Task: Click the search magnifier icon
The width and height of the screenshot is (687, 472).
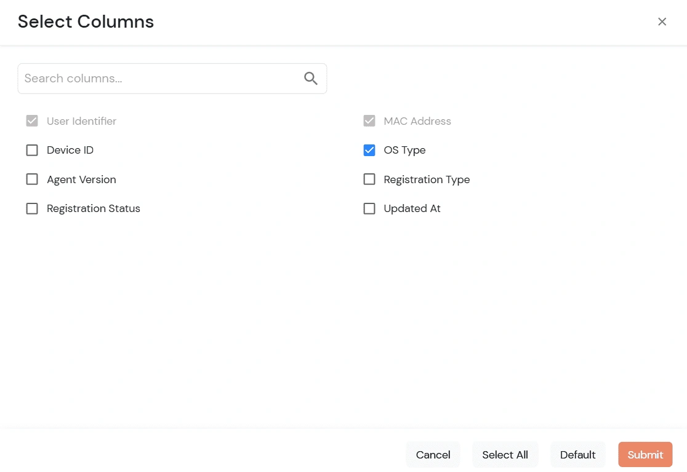Action: [311, 78]
